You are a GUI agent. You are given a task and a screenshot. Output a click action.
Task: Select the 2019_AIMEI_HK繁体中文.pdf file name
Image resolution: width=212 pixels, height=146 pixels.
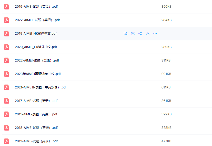tap(36, 34)
